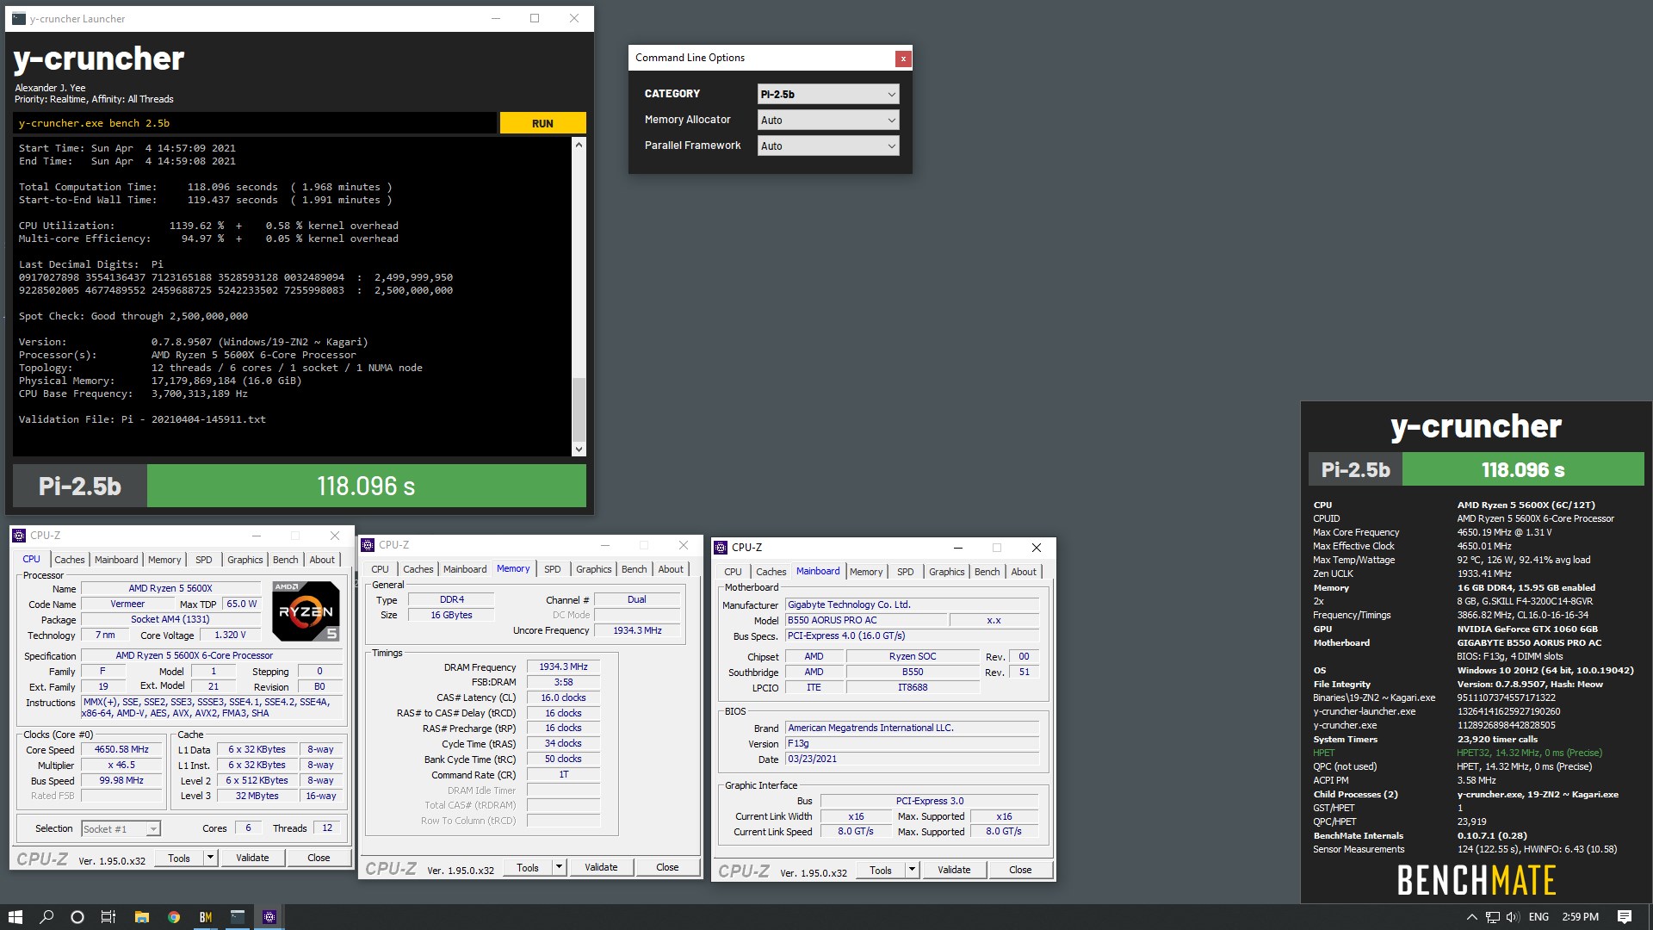Click the scroll up arrow in y-cruncher output

579,145
